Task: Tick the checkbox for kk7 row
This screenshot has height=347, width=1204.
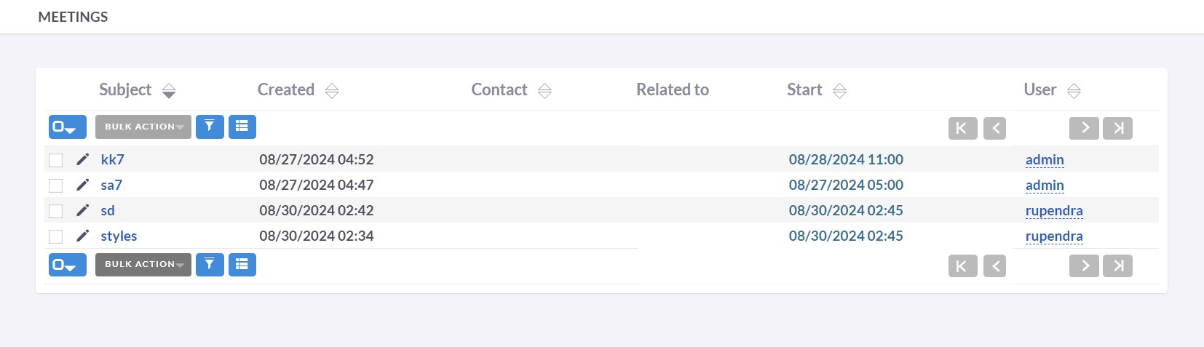Action: (56, 160)
